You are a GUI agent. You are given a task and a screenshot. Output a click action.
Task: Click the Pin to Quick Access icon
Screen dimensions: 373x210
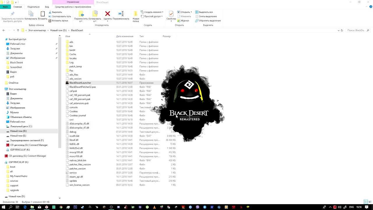point(13,14)
